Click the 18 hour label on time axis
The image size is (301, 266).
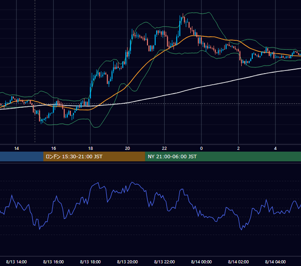click(90, 149)
